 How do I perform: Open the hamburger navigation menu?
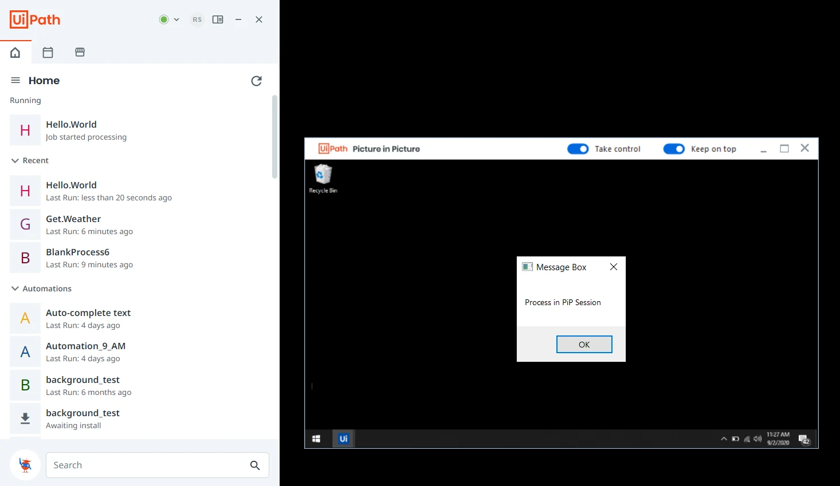[15, 80]
